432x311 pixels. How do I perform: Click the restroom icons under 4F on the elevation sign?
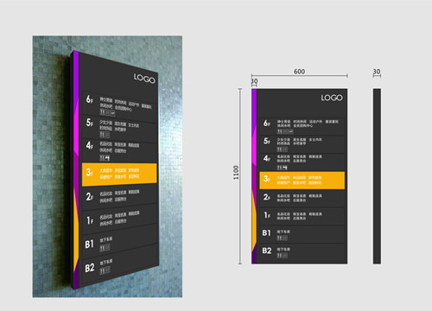click(283, 168)
